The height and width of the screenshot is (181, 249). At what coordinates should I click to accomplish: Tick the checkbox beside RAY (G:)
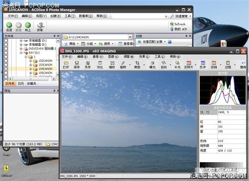coord(6,53)
